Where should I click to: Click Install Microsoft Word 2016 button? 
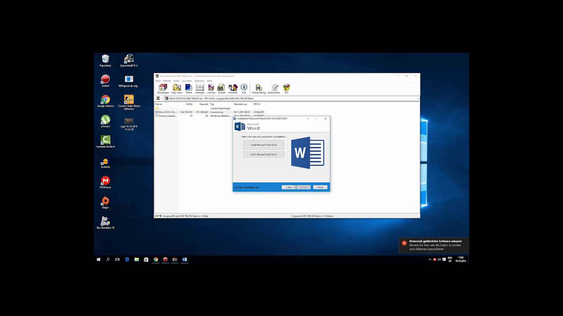263,145
